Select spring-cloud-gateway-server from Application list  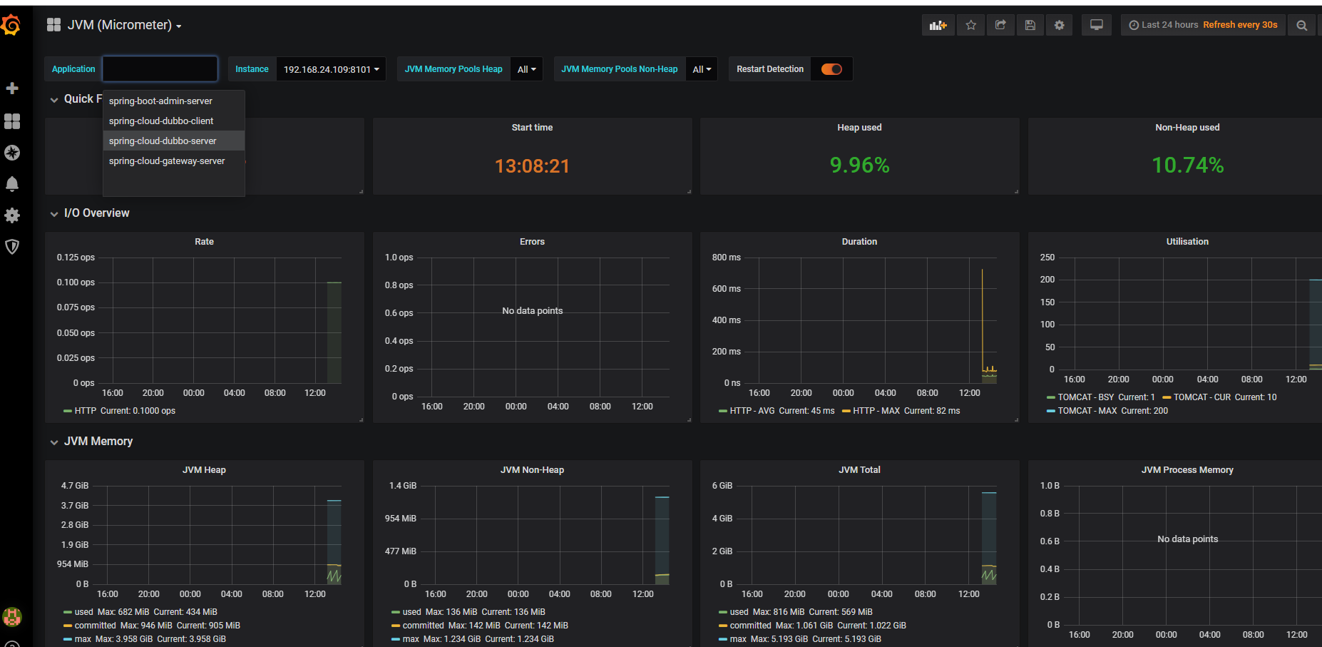tap(174, 161)
